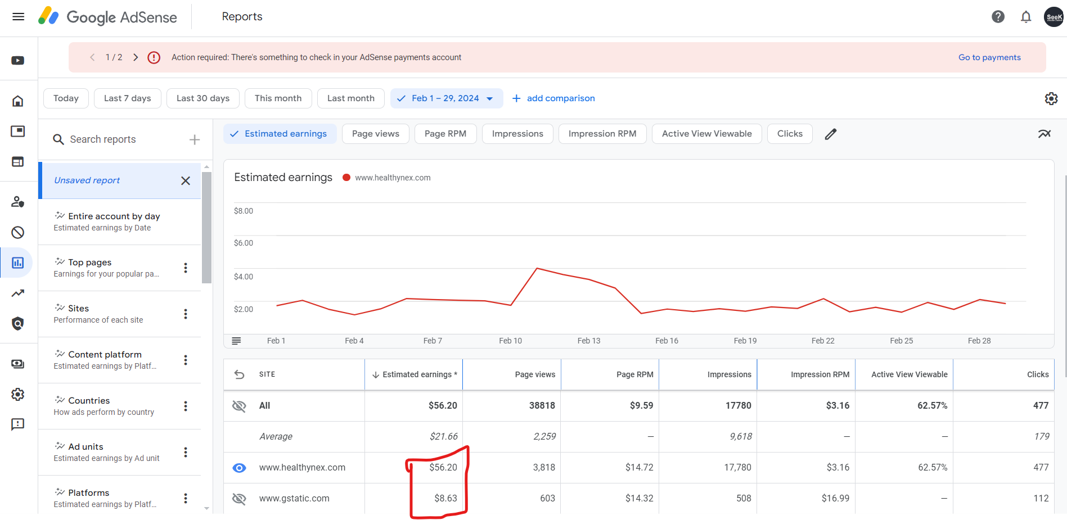Click the scroll-down arrow of report list
1067x520 pixels.
206,508
